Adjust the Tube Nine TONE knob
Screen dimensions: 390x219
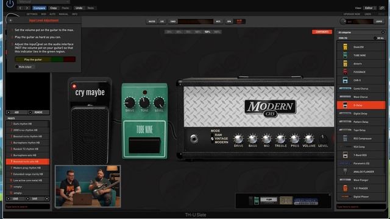click(x=144, y=103)
